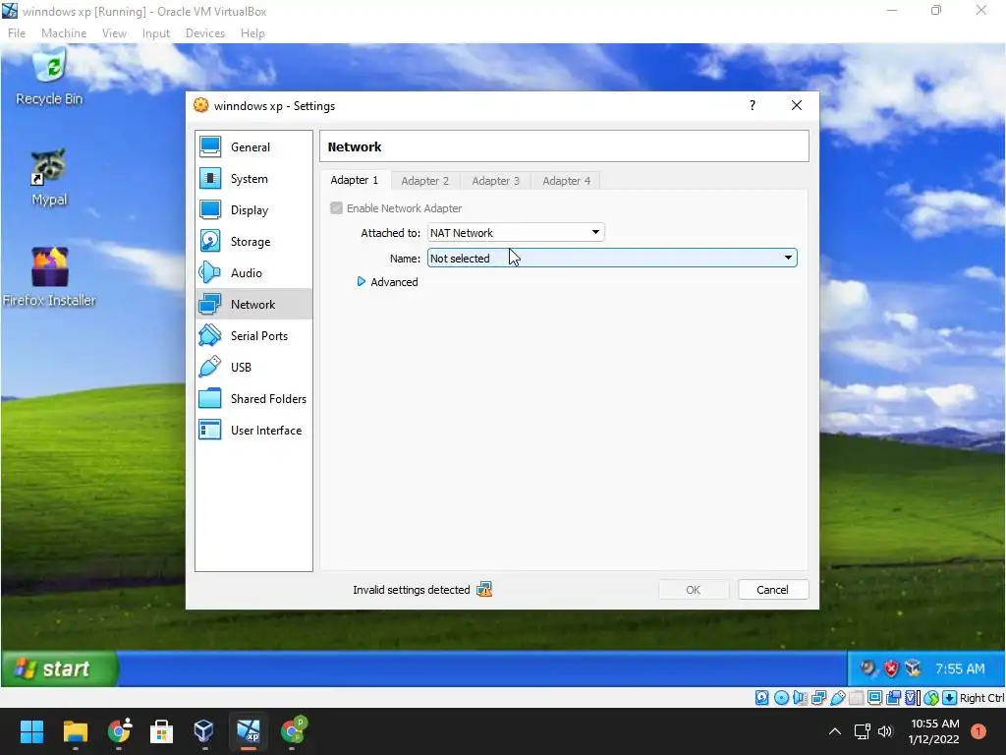Image resolution: width=1006 pixels, height=755 pixels.
Task: Open host notification badge
Action: (x=978, y=731)
